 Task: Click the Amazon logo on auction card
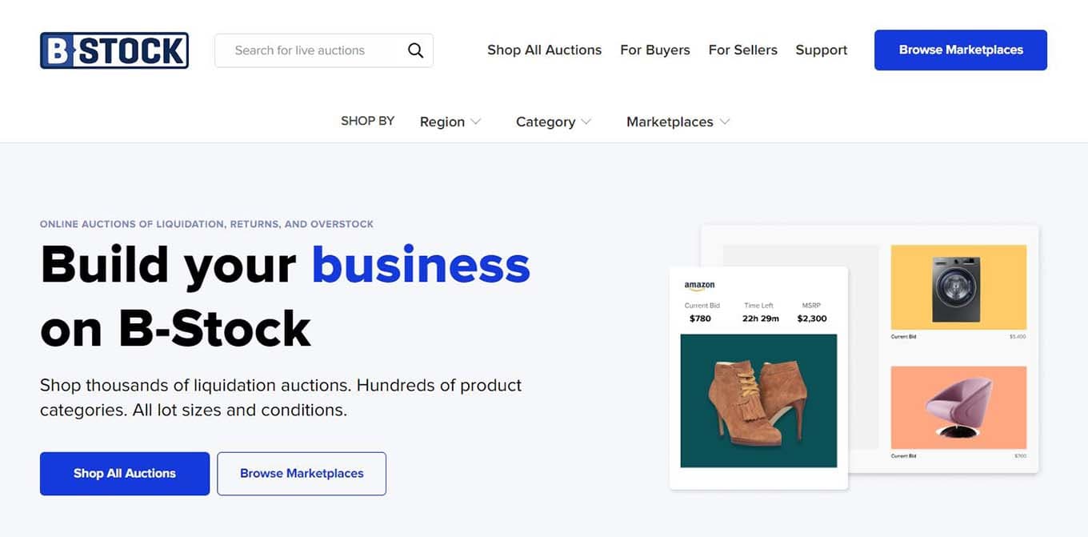click(700, 285)
